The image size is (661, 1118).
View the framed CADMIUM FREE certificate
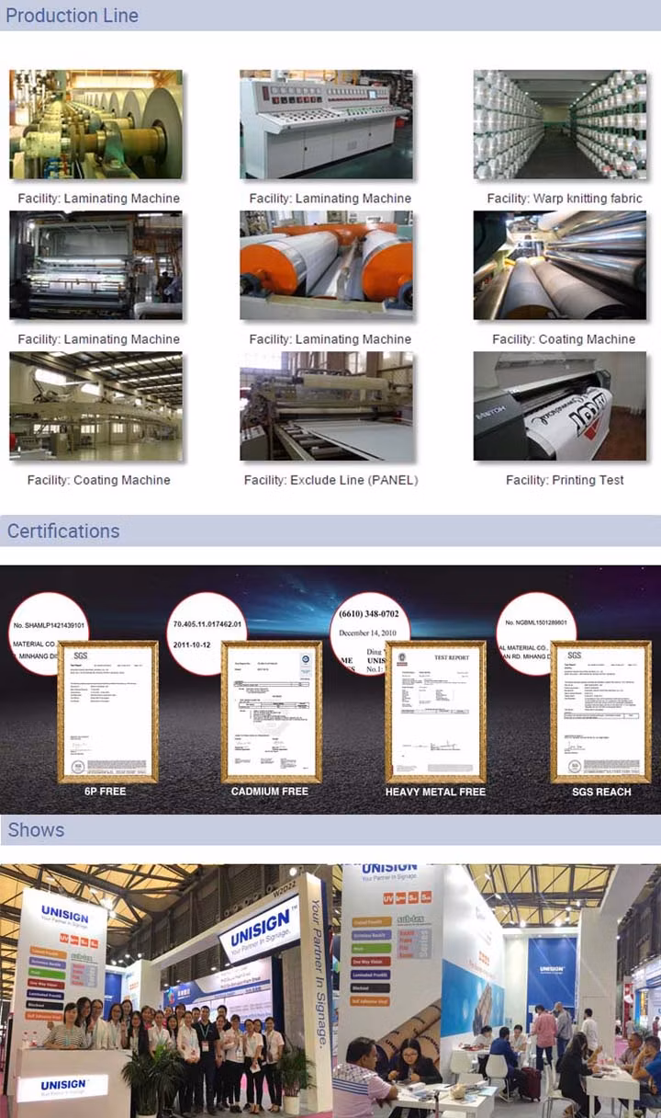(x=271, y=711)
